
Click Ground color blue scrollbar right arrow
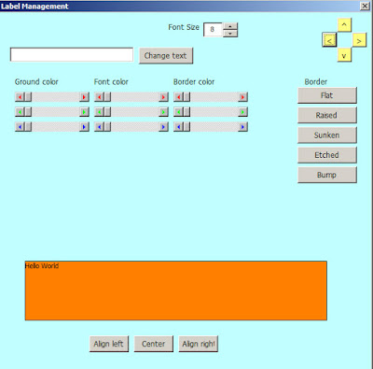point(84,127)
